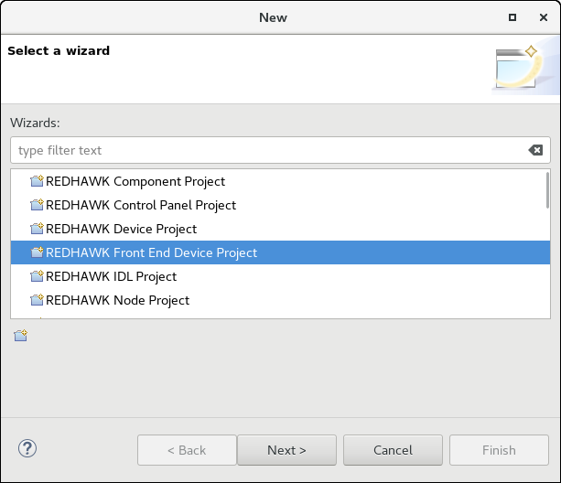Click the REDHAWK Control Panel Project icon

click(x=37, y=205)
